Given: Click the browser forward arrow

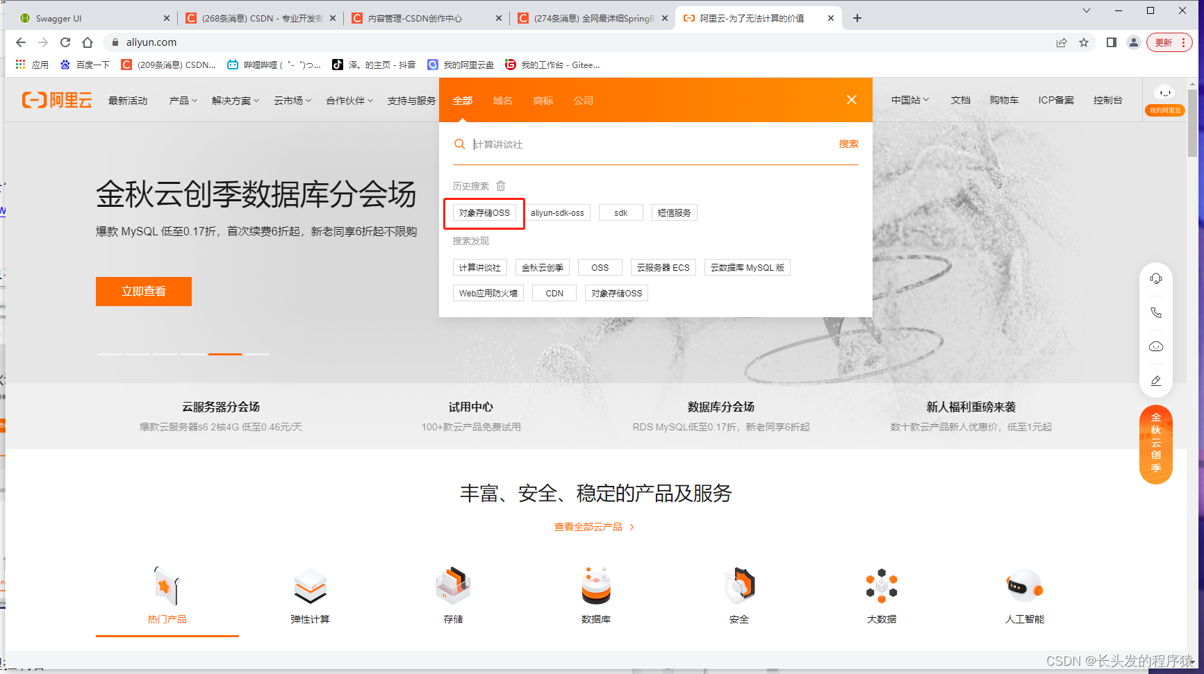Looking at the screenshot, I should coord(43,42).
